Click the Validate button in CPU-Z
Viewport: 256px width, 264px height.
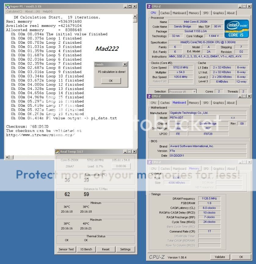pos(220,257)
